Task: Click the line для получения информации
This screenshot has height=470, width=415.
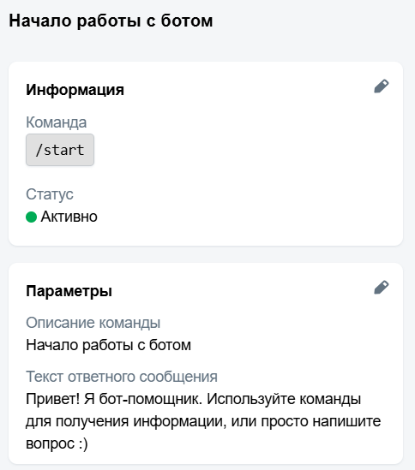Action: point(124,421)
